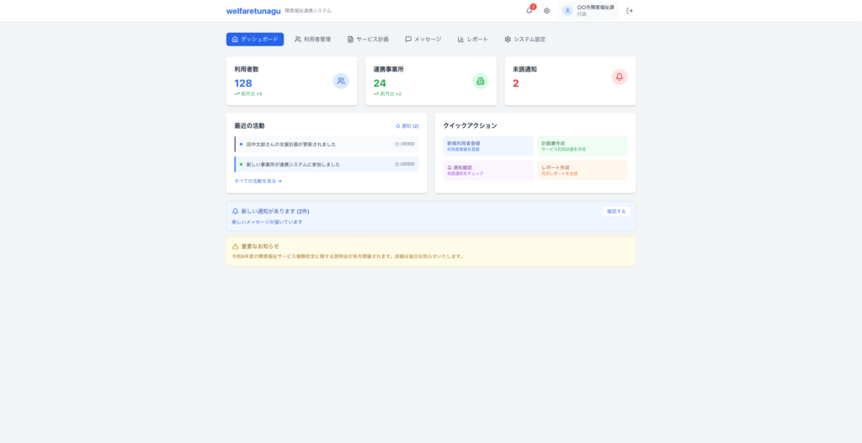Choose the 計画書作成 quick action
The width and height of the screenshot is (862, 443).
click(x=583, y=146)
